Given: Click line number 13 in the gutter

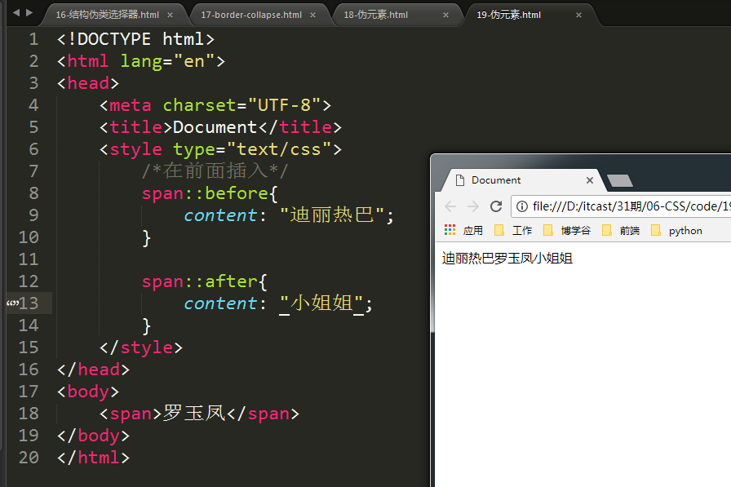Looking at the screenshot, I should 29,303.
